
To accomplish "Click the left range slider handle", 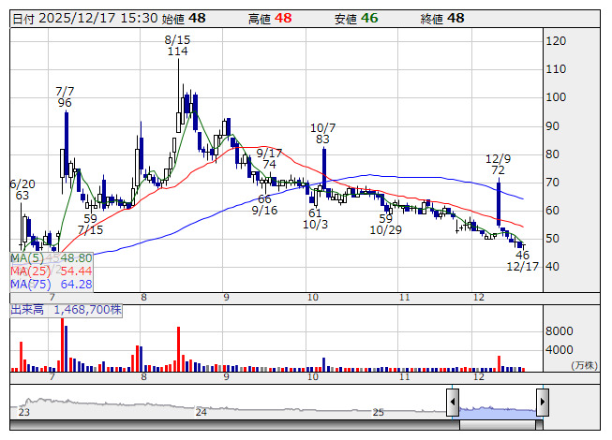I will 453,403.
